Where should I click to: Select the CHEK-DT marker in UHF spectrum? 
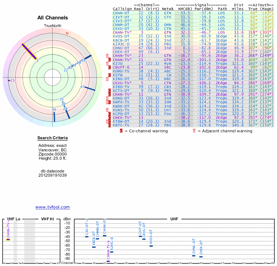[201, 257]
